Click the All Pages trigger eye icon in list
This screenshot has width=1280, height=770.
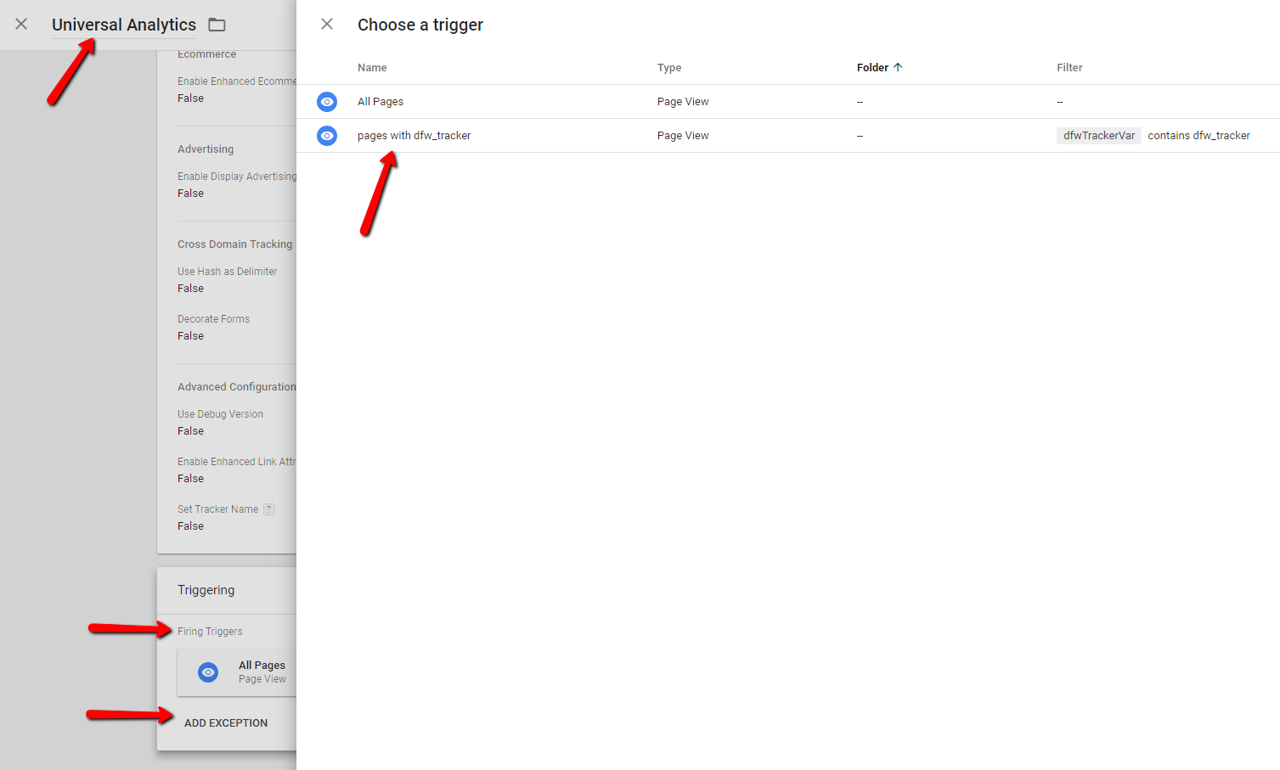[x=327, y=102]
